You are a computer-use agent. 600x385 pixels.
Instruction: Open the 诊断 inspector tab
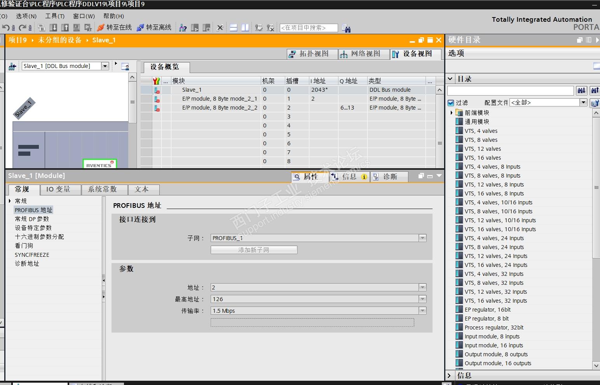click(389, 177)
